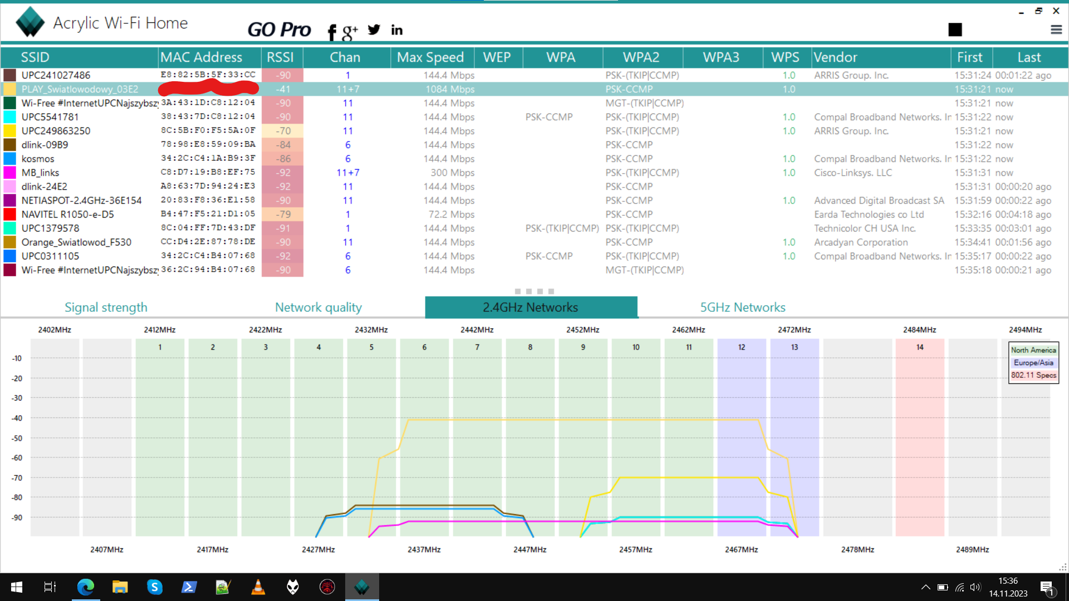Viewport: 1069px width, 601px height.
Task: Open PowerShell from the taskbar
Action: click(x=189, y=587)
